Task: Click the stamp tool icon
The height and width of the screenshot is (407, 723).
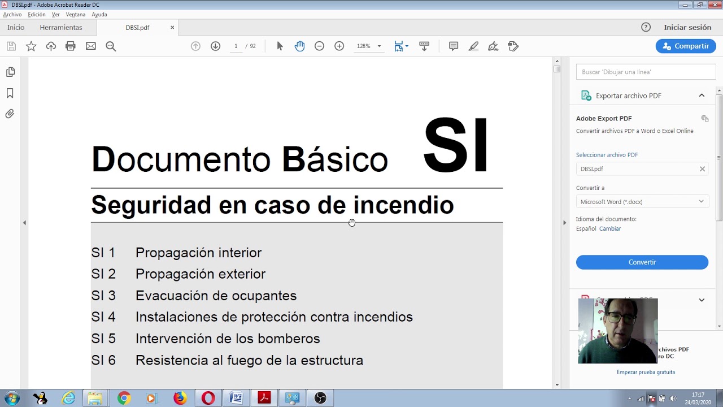Action: [513, 46]
